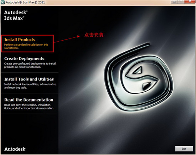The width and height of the screenshot is (196, 155).
Task: Click 'Read and print the Readme' description
Action: pyautogui.click(x=29, y=107)
